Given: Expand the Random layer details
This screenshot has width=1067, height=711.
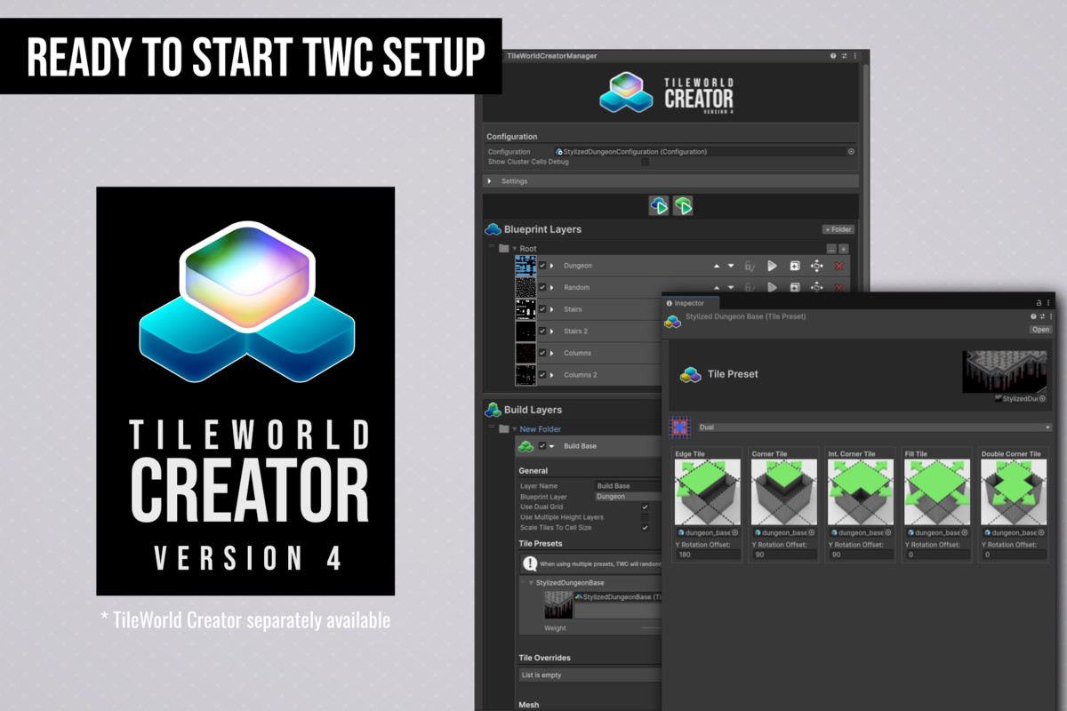Looking at the screenshot, I should point(552,287).
